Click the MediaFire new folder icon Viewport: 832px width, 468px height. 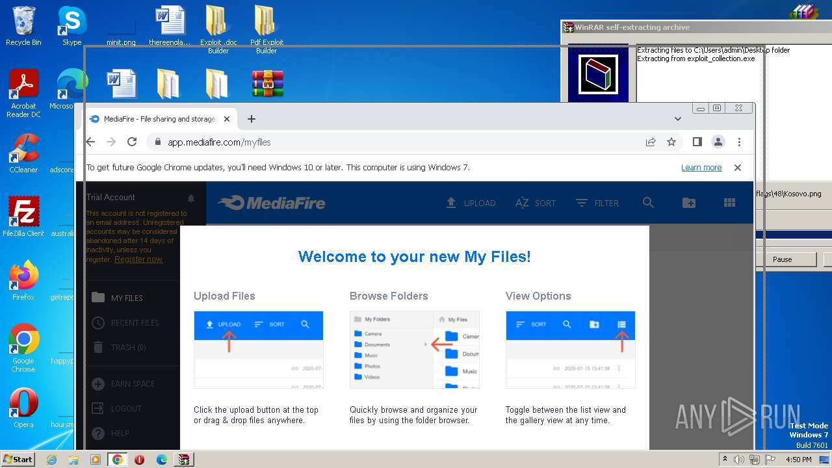click(689, 203)
